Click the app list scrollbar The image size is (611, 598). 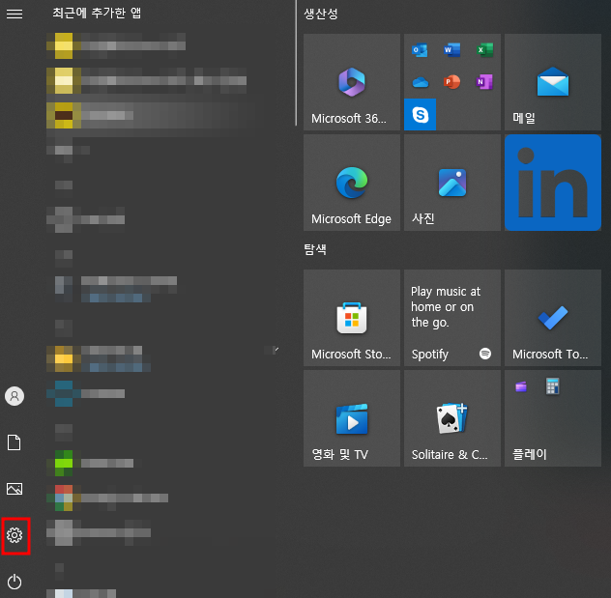point(296,63)
